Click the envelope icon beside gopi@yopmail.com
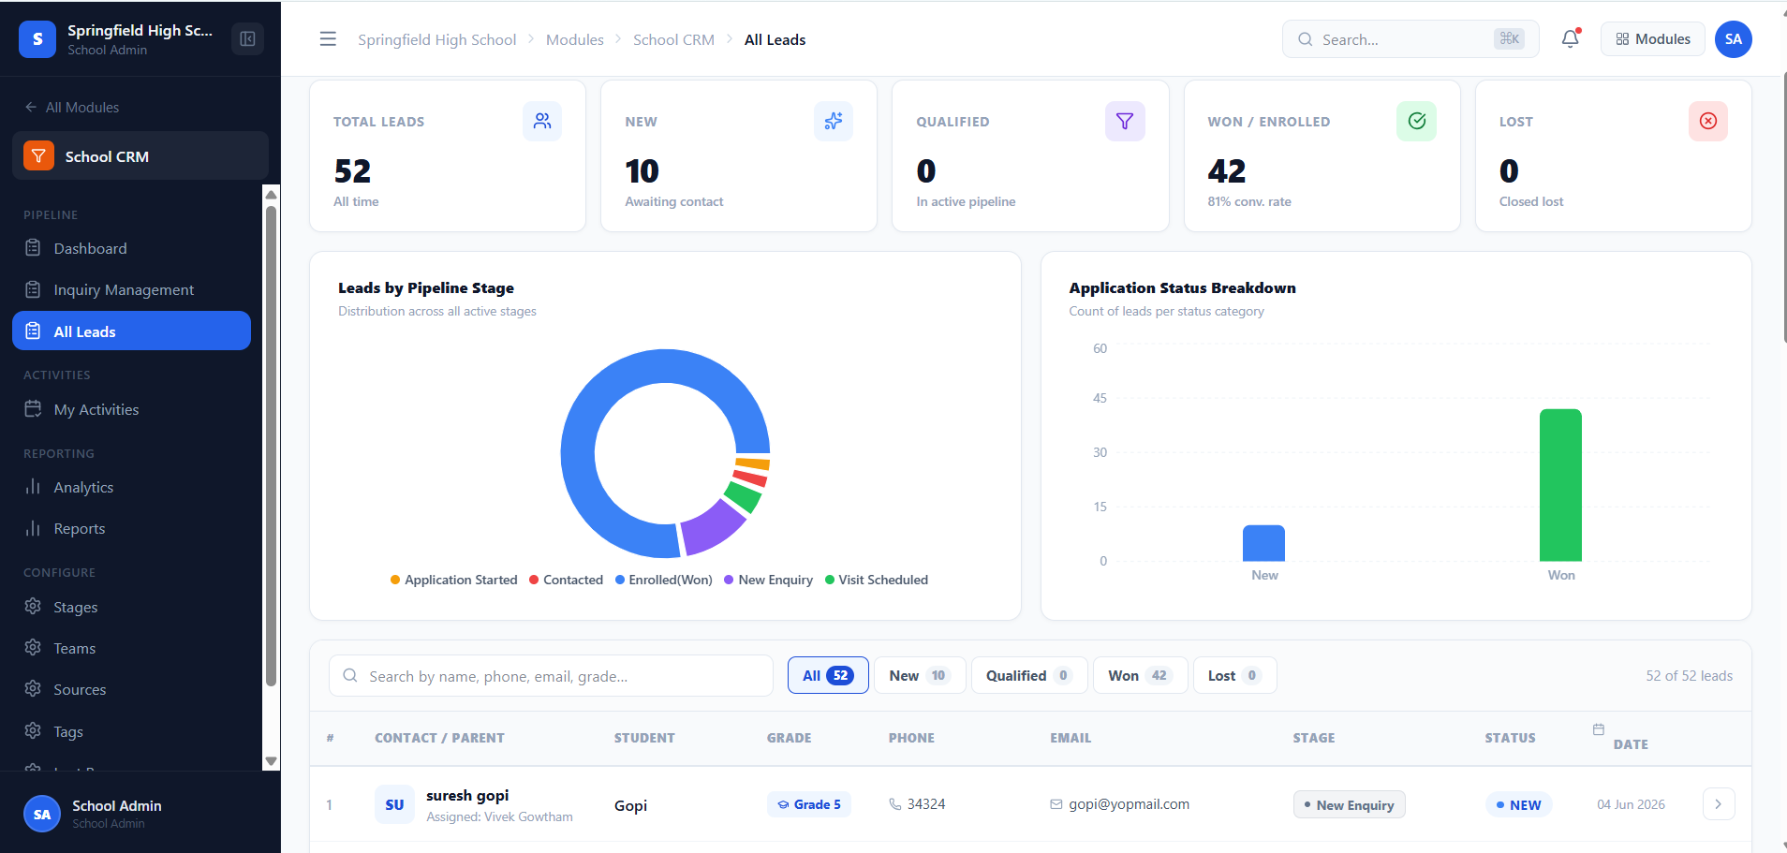Image resolution: width=1787 pixels, height=853 pixels. tap(1056, 804)
